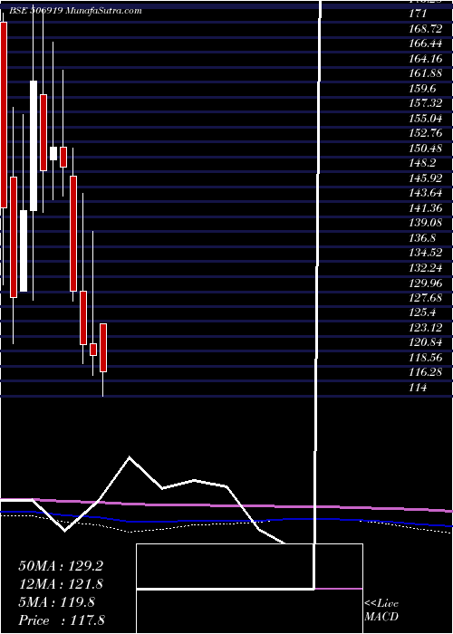Click the 116.28 price axis label

point(426,372)
